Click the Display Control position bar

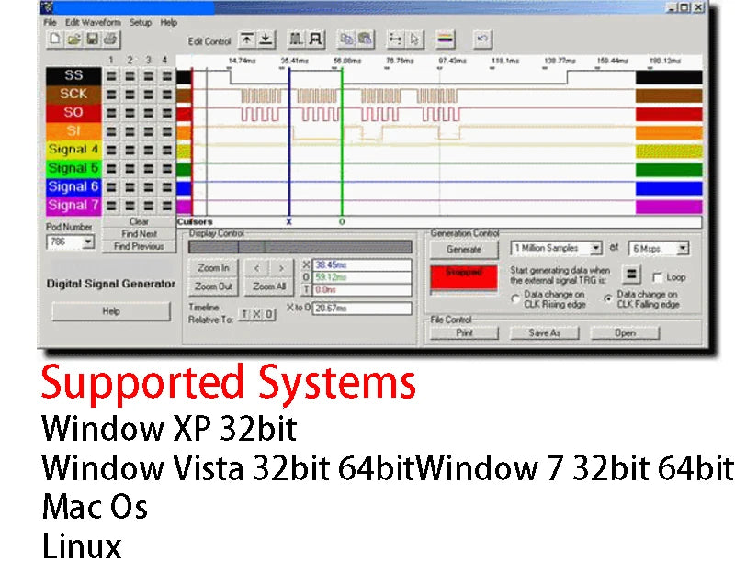300,247
